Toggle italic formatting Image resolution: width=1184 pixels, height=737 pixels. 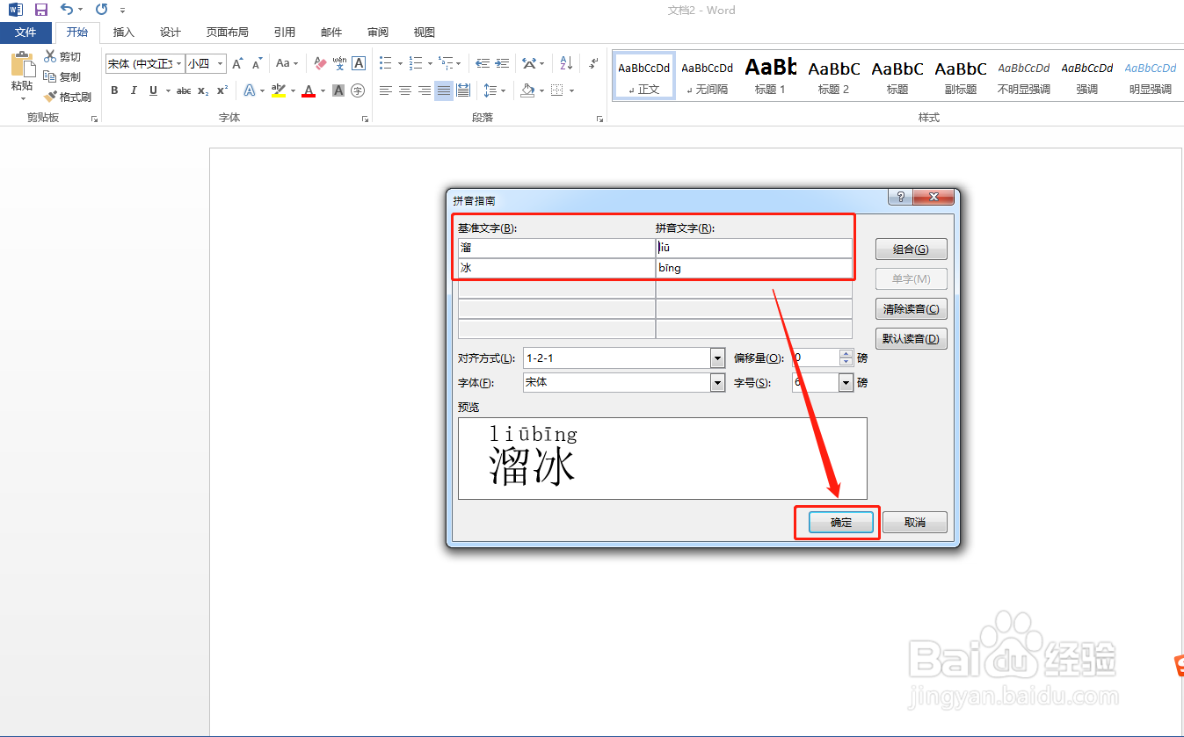133,90
